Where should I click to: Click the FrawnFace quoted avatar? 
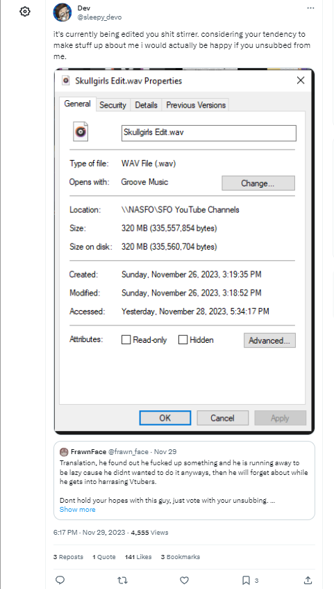64,451
